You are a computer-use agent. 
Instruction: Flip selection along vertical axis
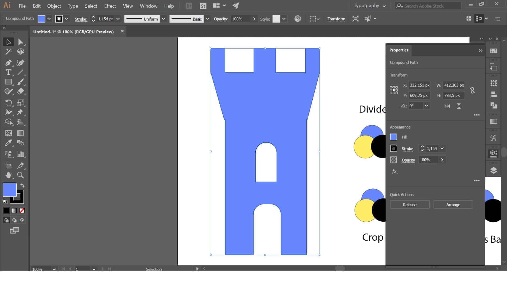[459, 106]
